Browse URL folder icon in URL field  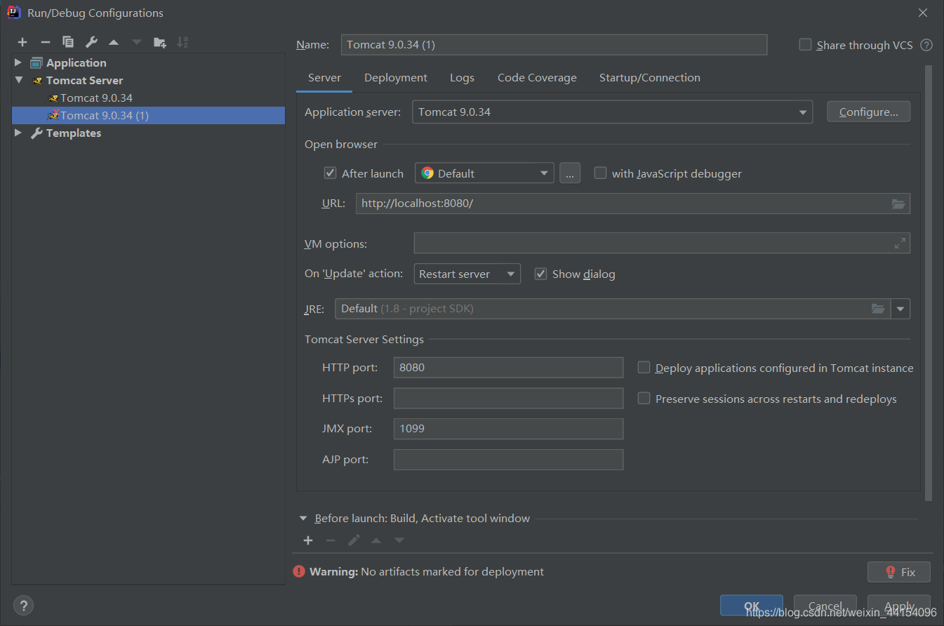pyautogui.click(x=898, y=204)
